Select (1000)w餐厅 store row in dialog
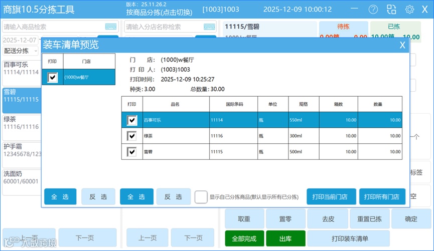Viewport: 434px width, 251px height. (79, 77)
